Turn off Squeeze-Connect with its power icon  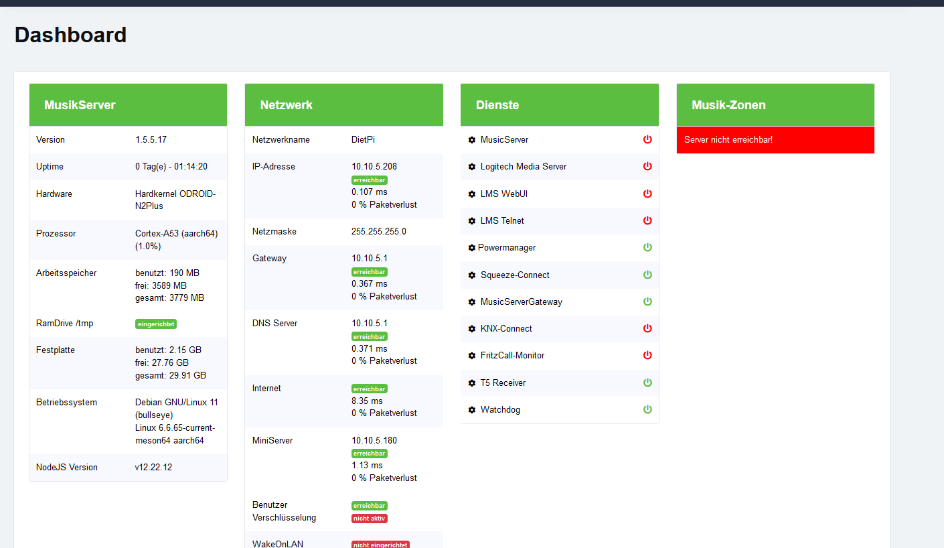tap(647, 275)
